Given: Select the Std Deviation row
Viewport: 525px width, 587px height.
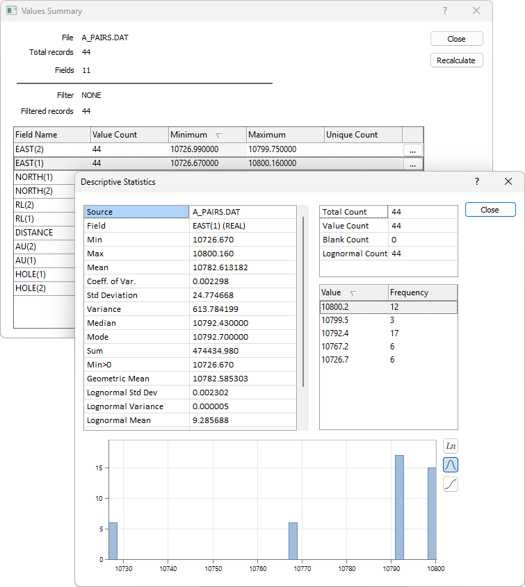Looking at the screenshot, I should click(x=190, y=295).
